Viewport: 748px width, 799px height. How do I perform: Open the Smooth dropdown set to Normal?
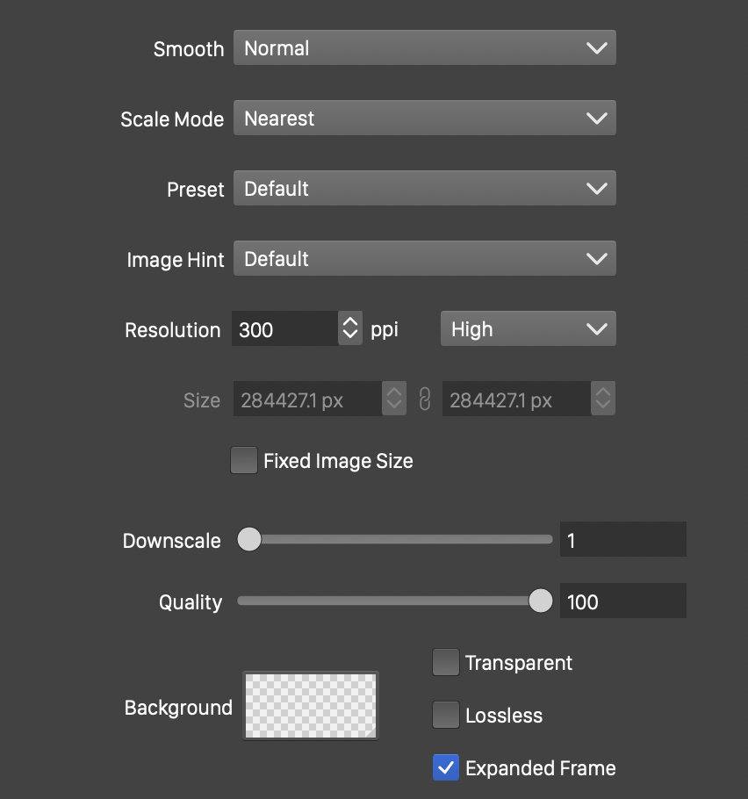coord(424,48)
